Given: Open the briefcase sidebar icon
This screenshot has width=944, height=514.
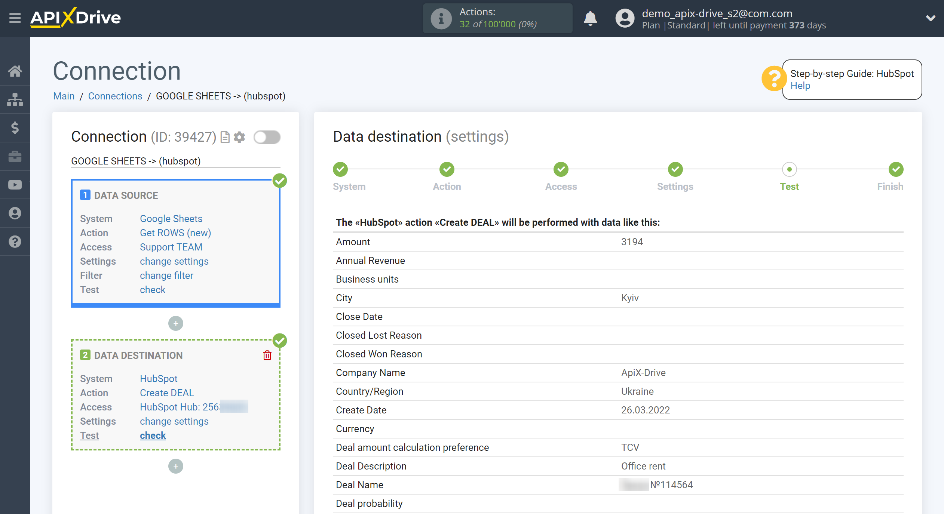Looking at the screenshot, I should [15, 156].
